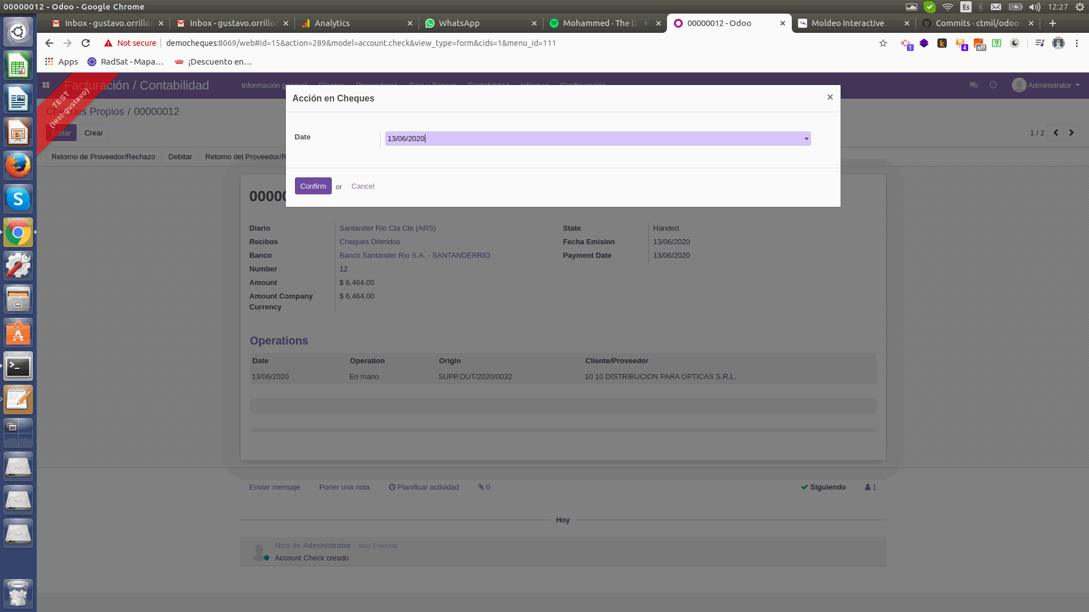Viewport: 1089px width, 612px height.
Task: Confirm the cheque action
Action: pos(313,186)
